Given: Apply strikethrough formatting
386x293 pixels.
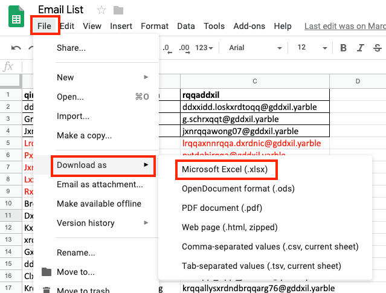Looking at the screenshot, I should click(378, 48).
